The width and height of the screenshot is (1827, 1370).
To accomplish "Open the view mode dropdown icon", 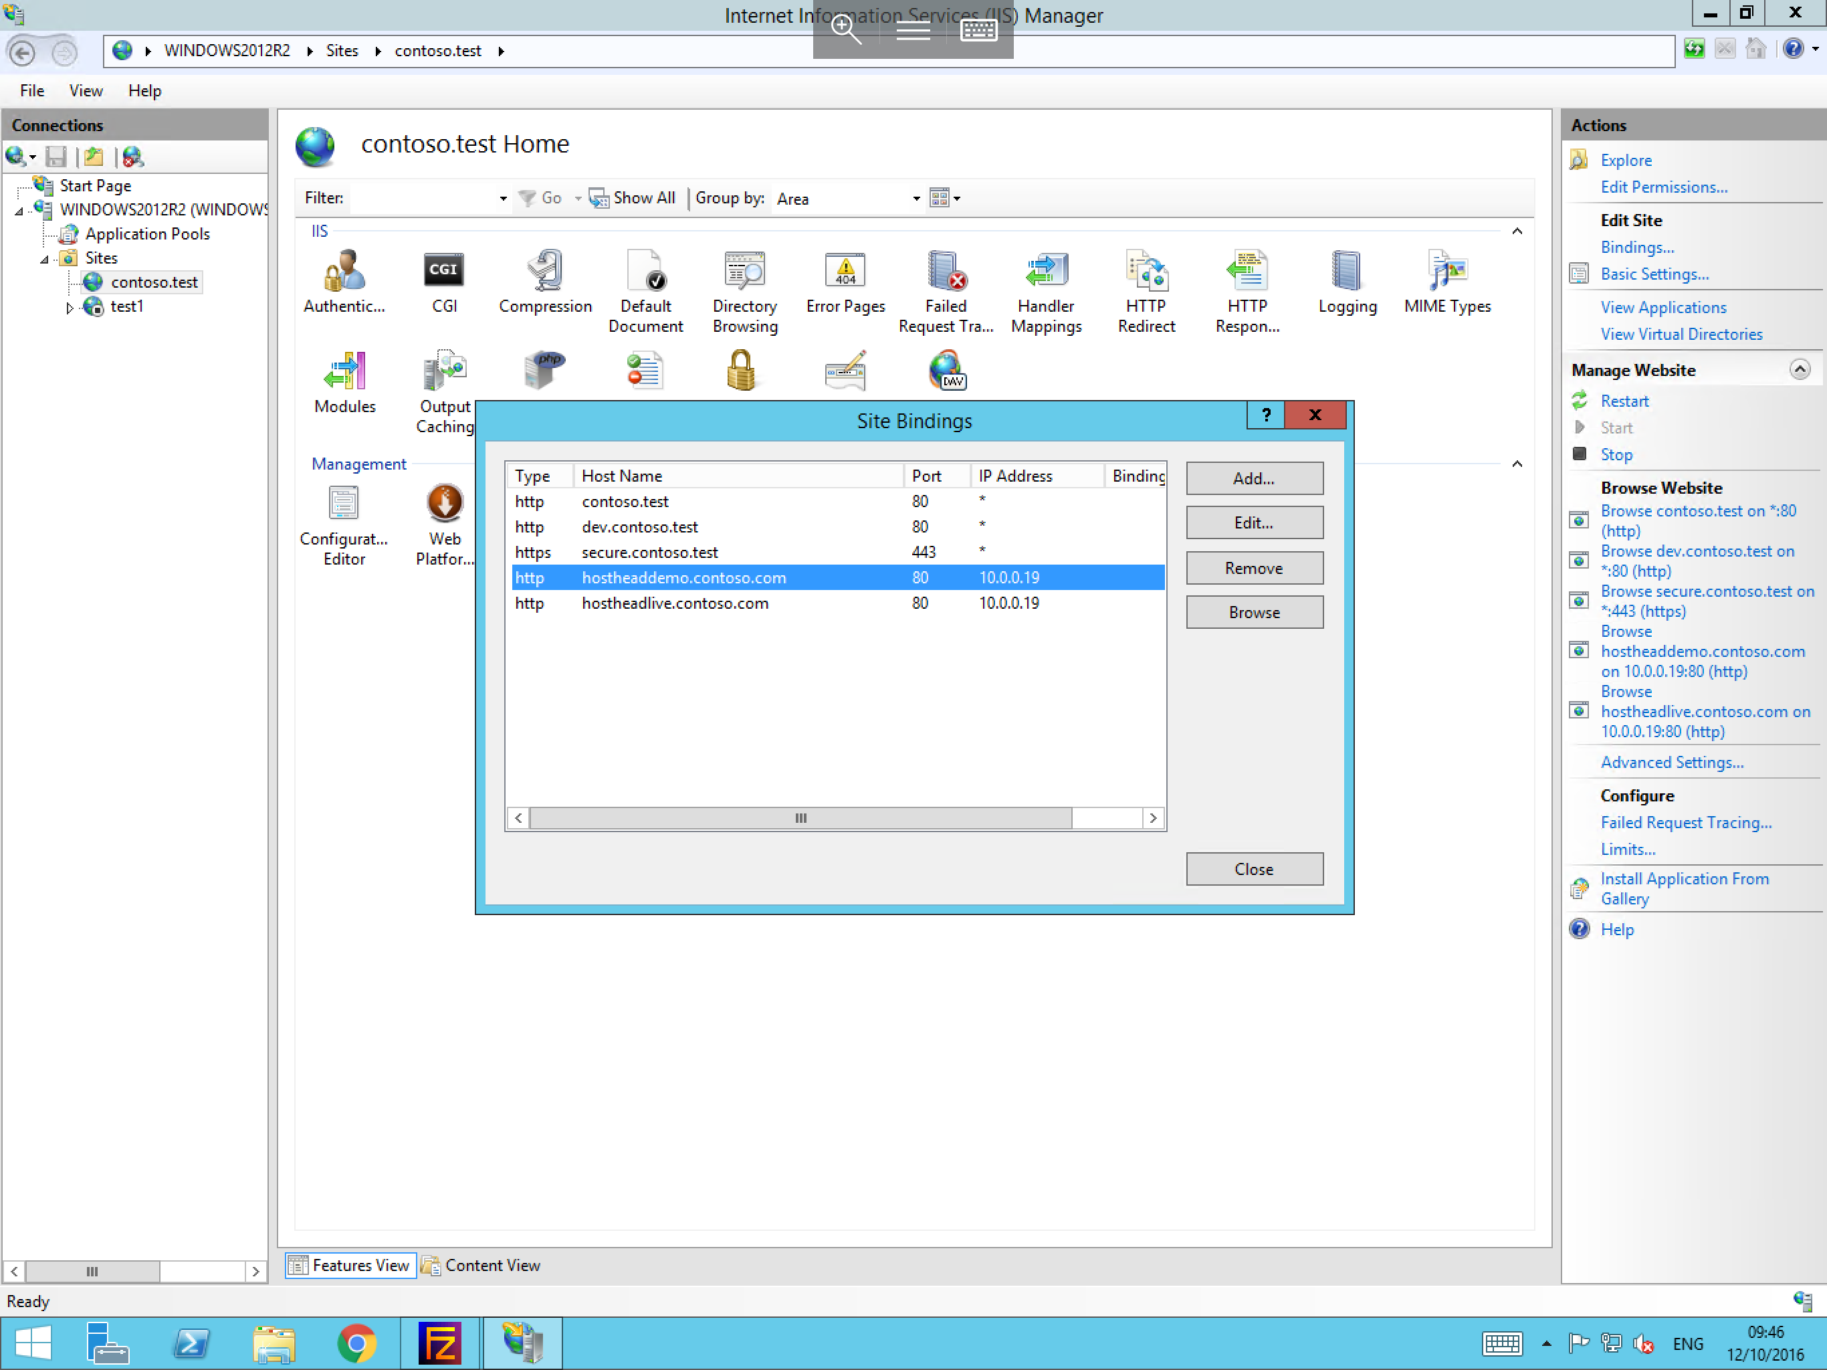I will click(x=945, y=197).
